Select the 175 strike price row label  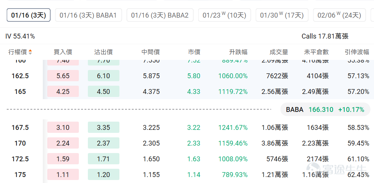(x=20, y=175)
